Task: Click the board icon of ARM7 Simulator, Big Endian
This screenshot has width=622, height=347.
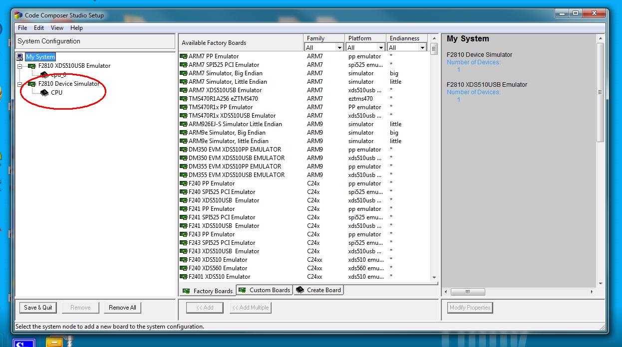Action: point(183,73)
